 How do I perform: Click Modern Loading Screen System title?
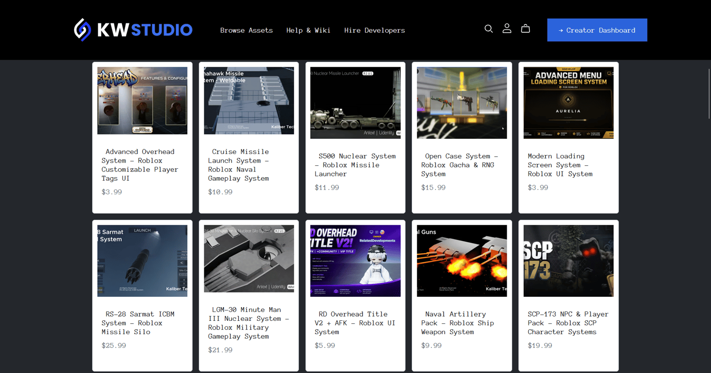pyautogui.click(x=560, y=165)
